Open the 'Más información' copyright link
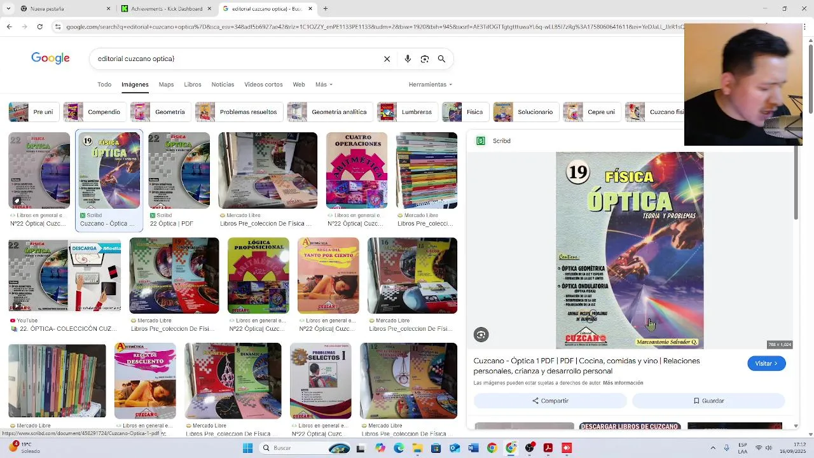This screenshot has height=458, width=814. 623,383
